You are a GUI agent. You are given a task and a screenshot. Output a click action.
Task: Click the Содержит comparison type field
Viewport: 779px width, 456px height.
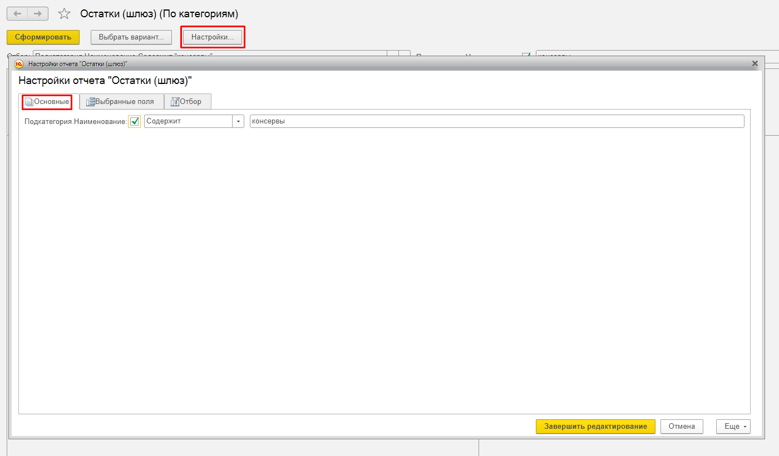point(188,121)
